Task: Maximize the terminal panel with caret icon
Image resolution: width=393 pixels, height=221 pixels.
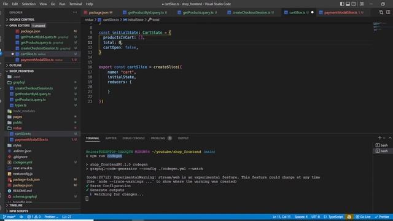Action: pyautogui.click(x=390, y=138)
